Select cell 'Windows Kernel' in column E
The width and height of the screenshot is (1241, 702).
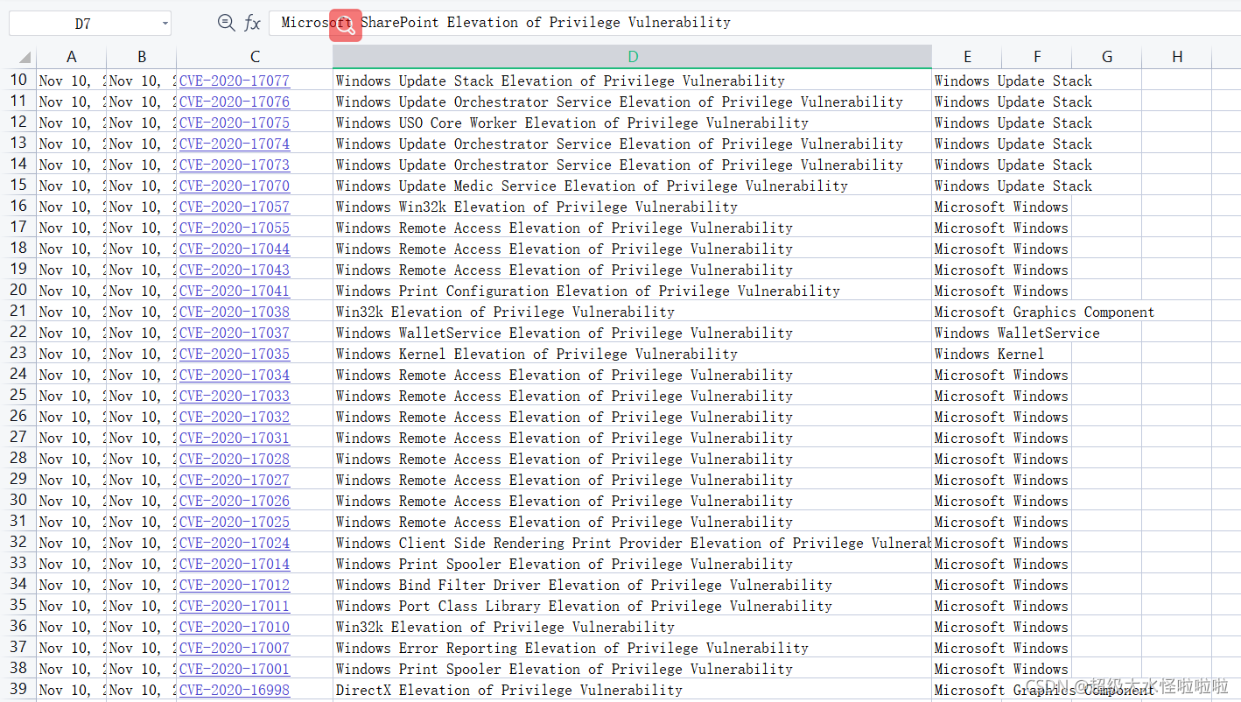[x=989, y=354]
